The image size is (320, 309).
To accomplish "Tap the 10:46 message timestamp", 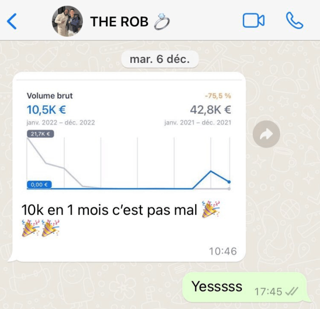I will 223,251.
